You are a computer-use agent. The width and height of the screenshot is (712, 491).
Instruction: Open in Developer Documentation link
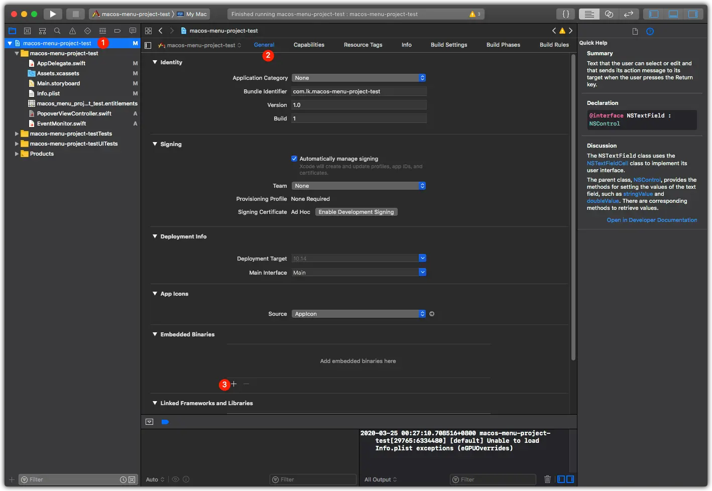(x=652, y=220)
